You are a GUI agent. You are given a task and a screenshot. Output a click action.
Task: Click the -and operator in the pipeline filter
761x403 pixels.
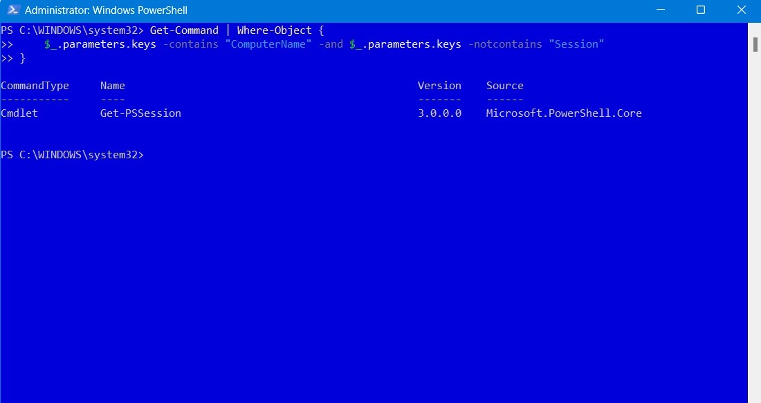tap(331, 44)
